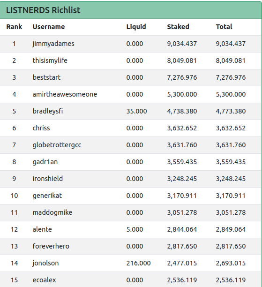Select username jonolson
Image resolution: width=262 pixels, height=287 pixels.
(x=45, y=263)
